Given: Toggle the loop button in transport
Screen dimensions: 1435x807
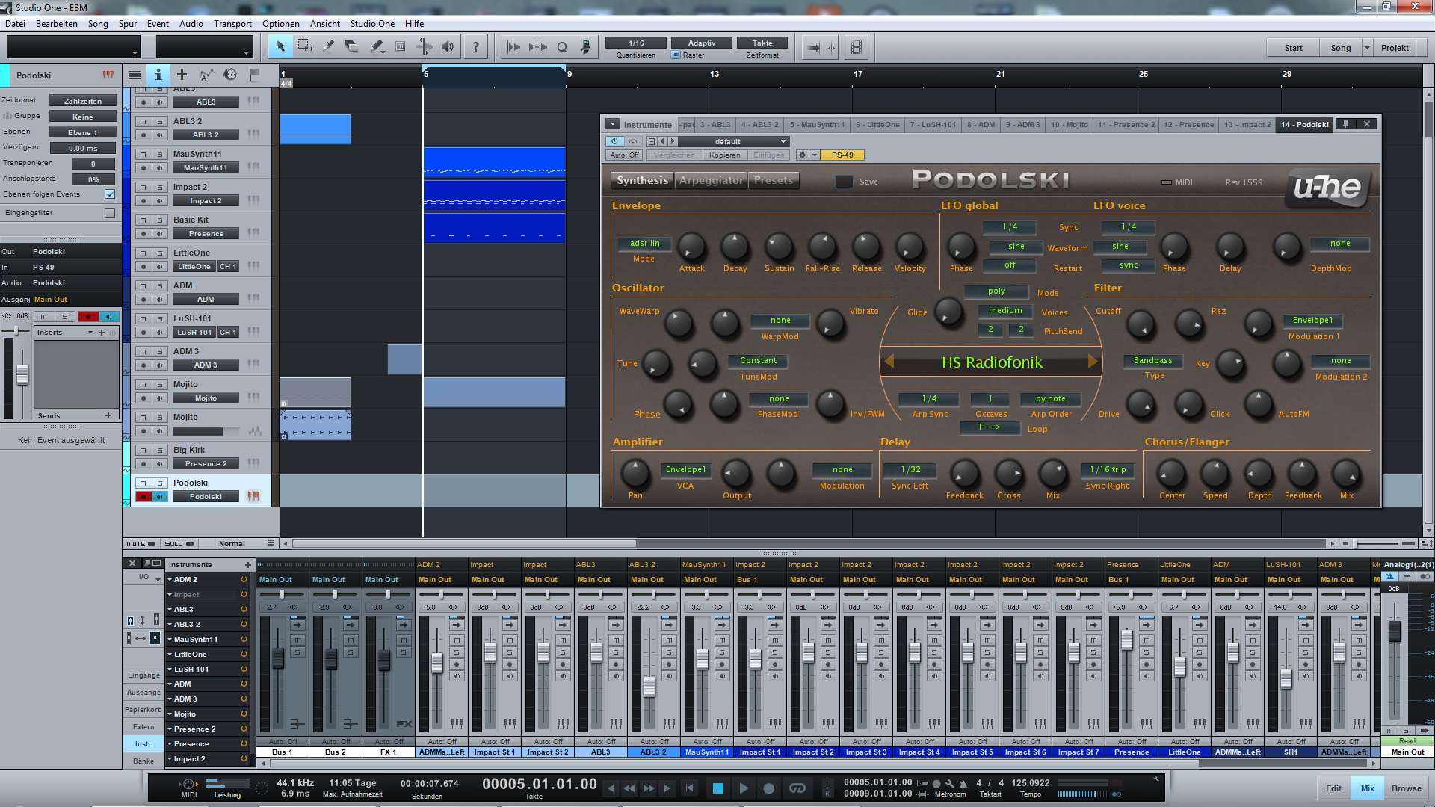Looking at the screenshot, I should pyautogui.click(x=797, y=788).
